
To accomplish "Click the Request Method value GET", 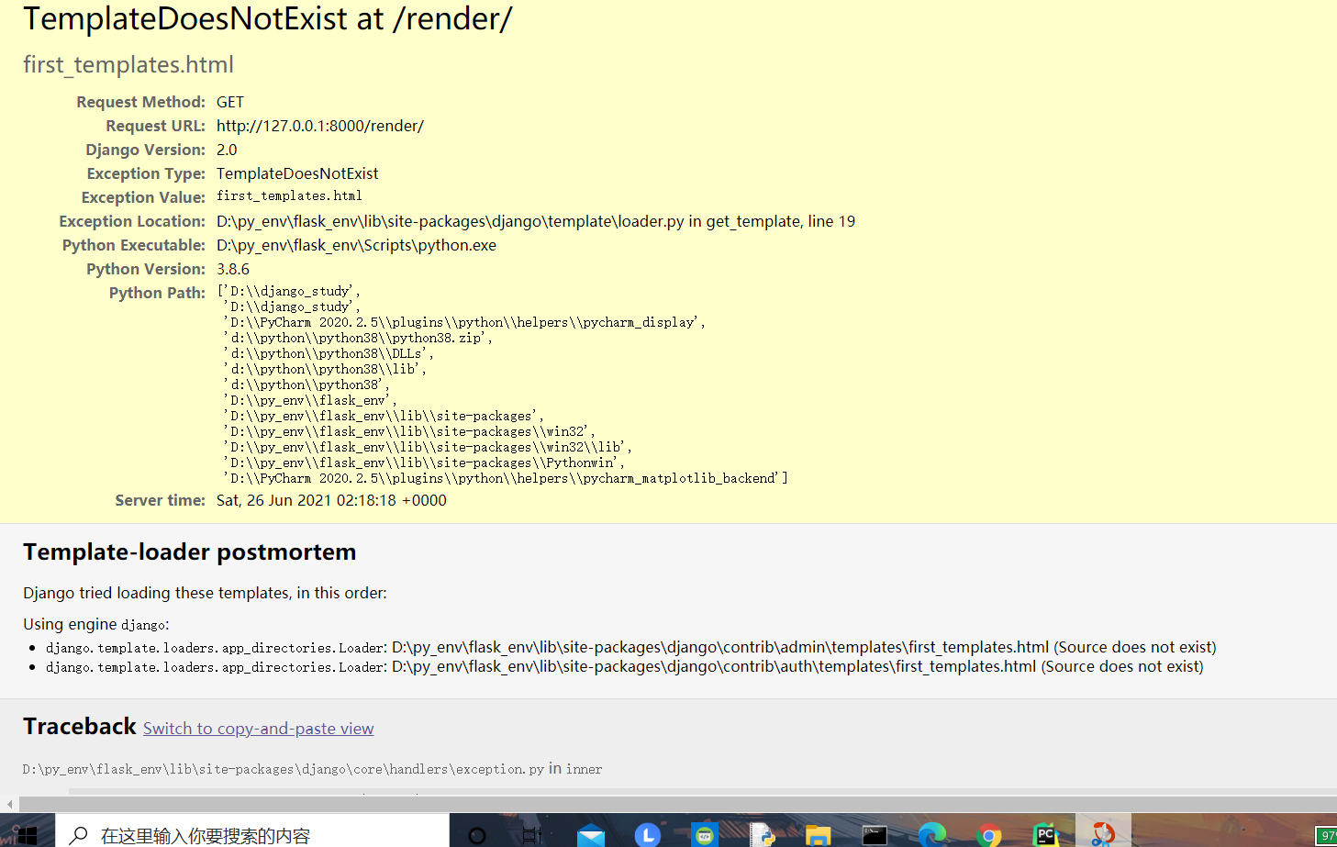I will (230, 102).
